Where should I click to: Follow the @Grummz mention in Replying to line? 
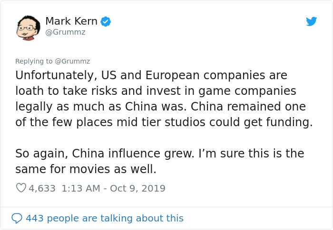pos(72,61)
